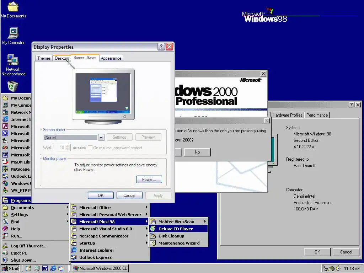Open Microsoft Plus! 98 group
Image resolution: width=364 pixels, height=273 pixels.
point(109,222)
